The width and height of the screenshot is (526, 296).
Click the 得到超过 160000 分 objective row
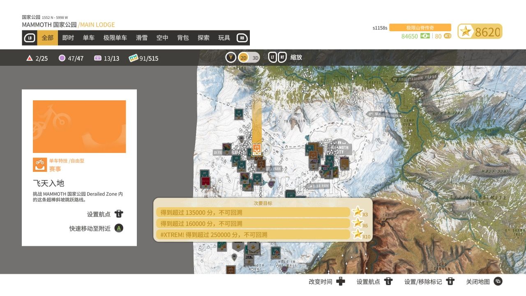tap(253, 224)
